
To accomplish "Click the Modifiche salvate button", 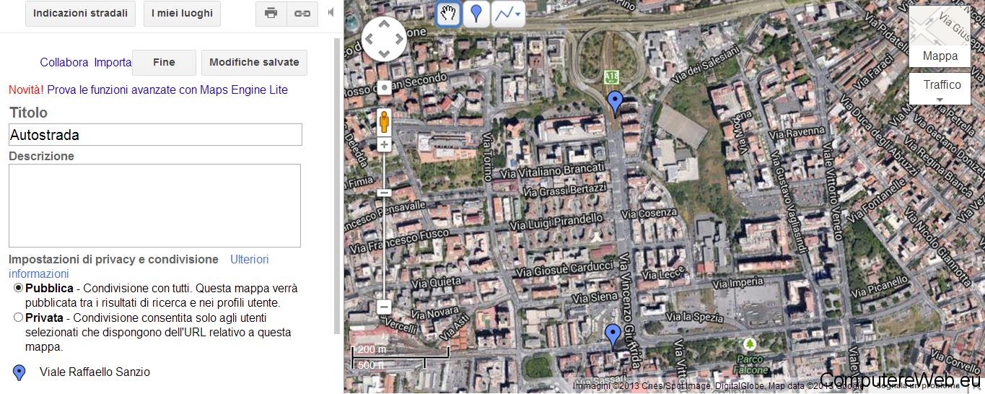I will (254, 62).
